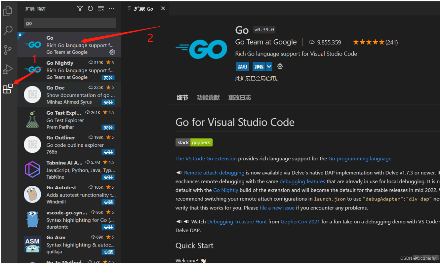Switch to the 功能贡献 tab
Screen dimensions: 441x264
(x=208, y=97)
